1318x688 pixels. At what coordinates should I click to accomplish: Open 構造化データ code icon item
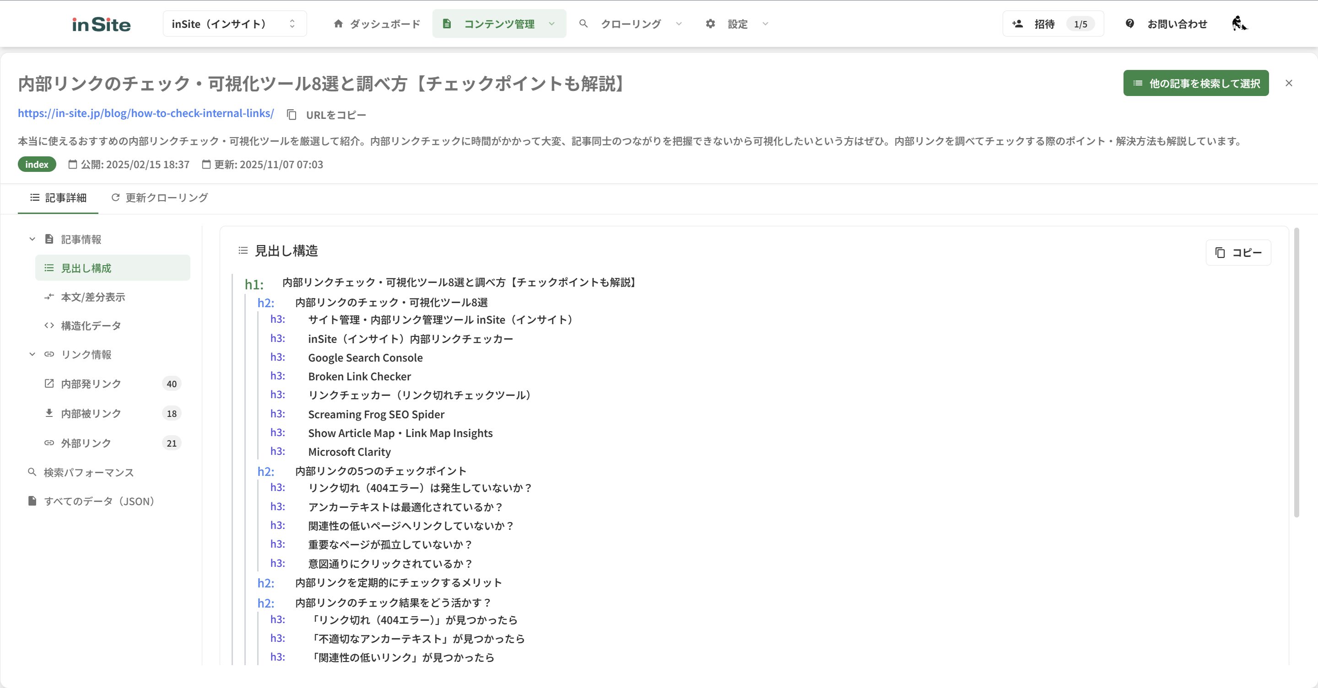pyautogui.click(x=49, y=325)
